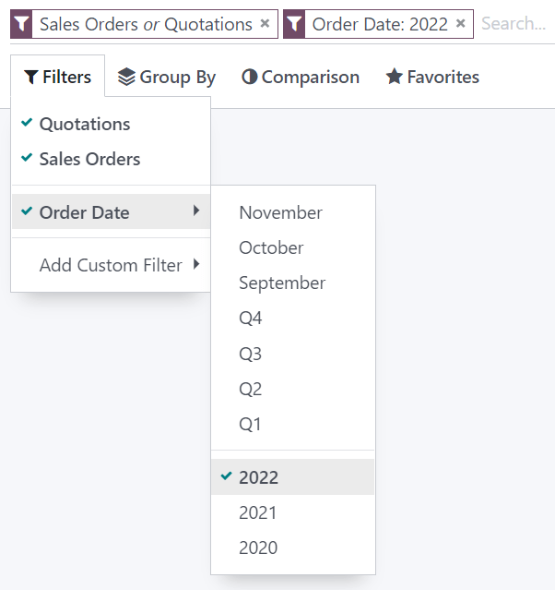
Task: Open the Comparison menu
Action: coord(301,77)
